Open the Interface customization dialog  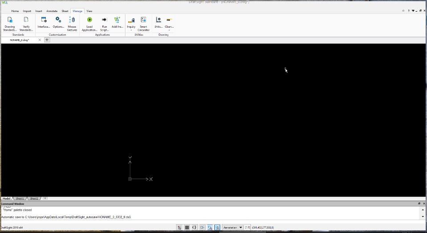point(44,22)
